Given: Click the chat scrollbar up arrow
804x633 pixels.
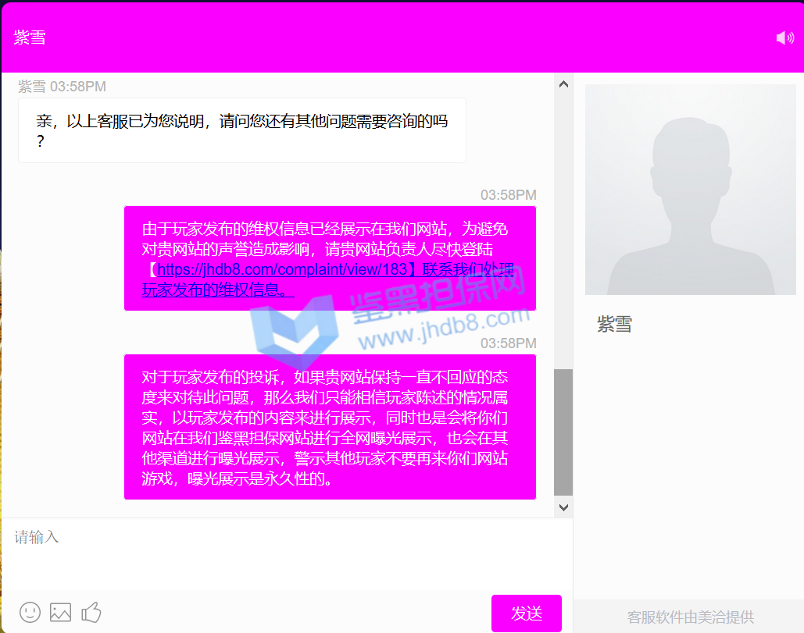Looking at the screenshot, I should (x=563, y=84).
